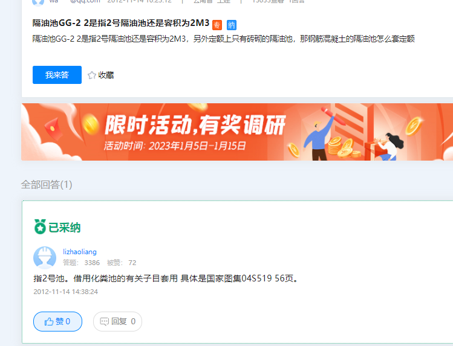453x346 pixels.
Task: Click the thumbs-up icon in 赞 button
Action: click(x=49, y=321)
